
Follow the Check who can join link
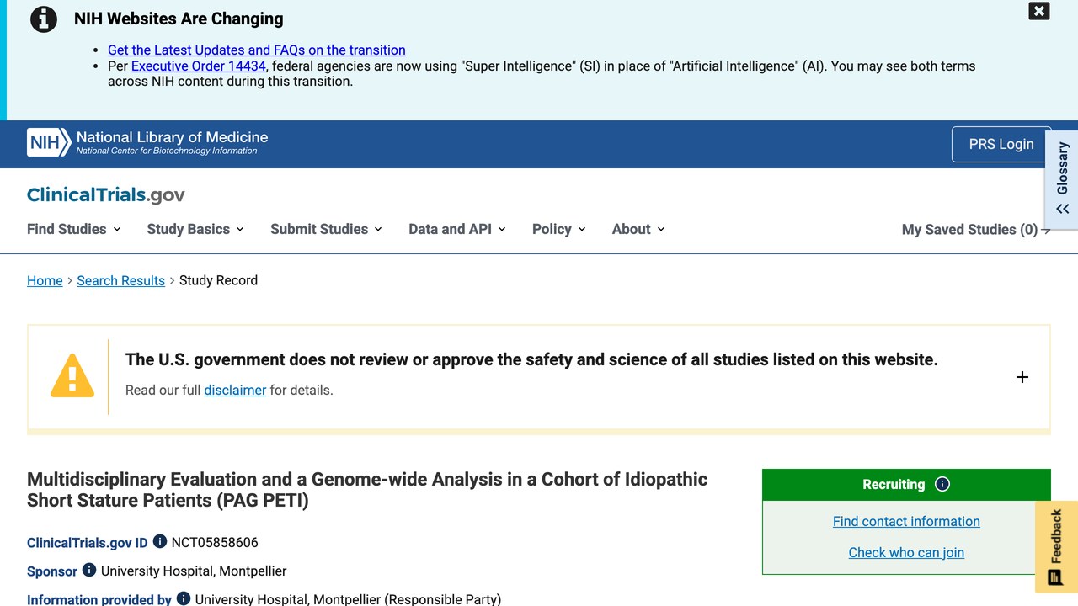pos(906,552)
